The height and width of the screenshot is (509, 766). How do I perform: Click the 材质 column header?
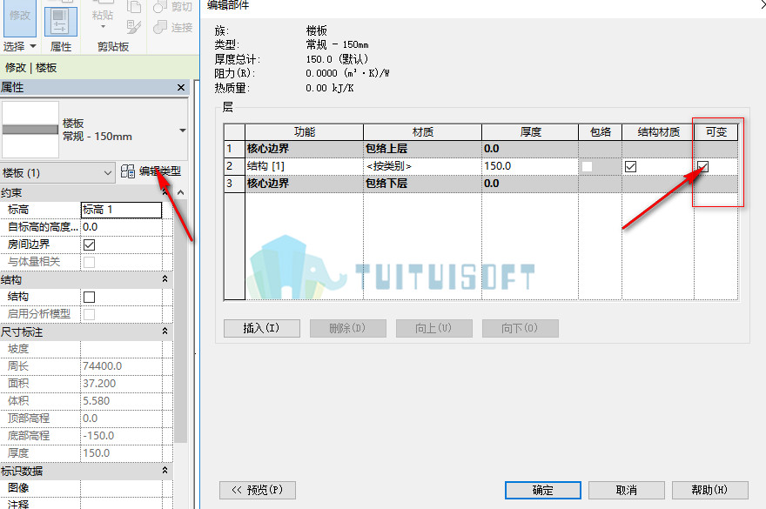point(422,132)
